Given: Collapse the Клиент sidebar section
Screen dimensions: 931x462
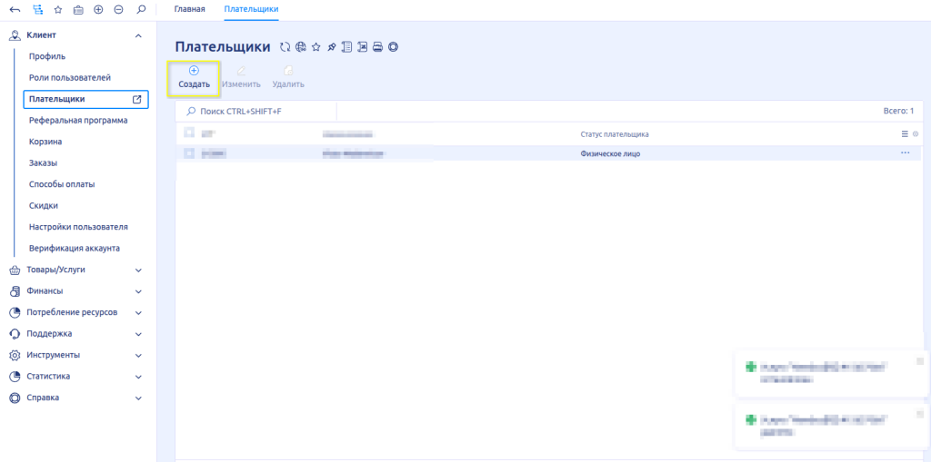Looking at the screenshot, I should pyautogui.click(x=138, y=35).
